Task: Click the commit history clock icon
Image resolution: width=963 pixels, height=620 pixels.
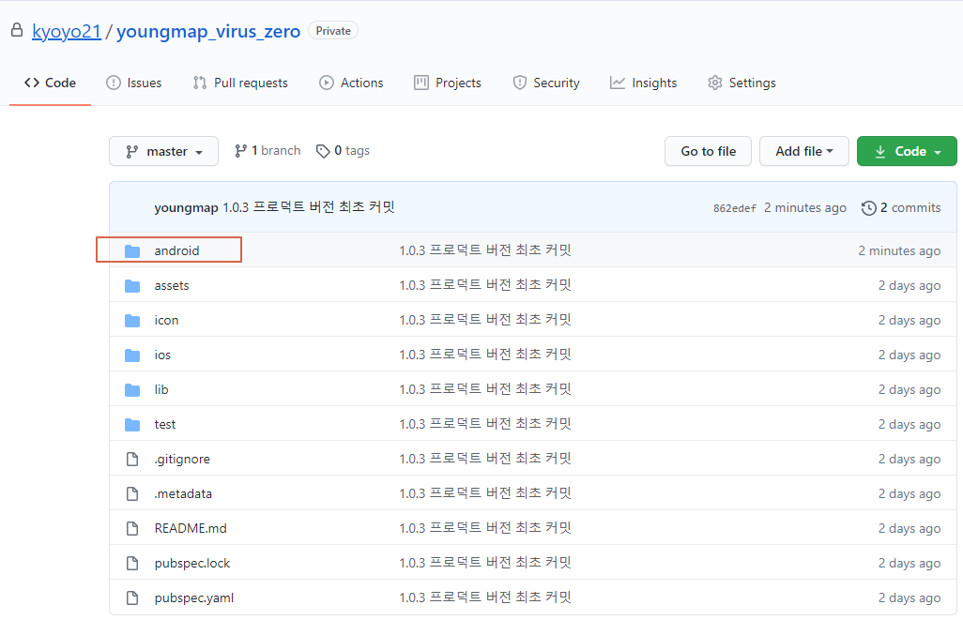Action: tap(868, 208)
